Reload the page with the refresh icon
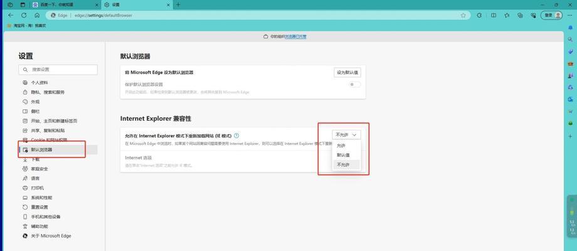The height and width of the screenshot is (251, 577). [x=24, y=16]
